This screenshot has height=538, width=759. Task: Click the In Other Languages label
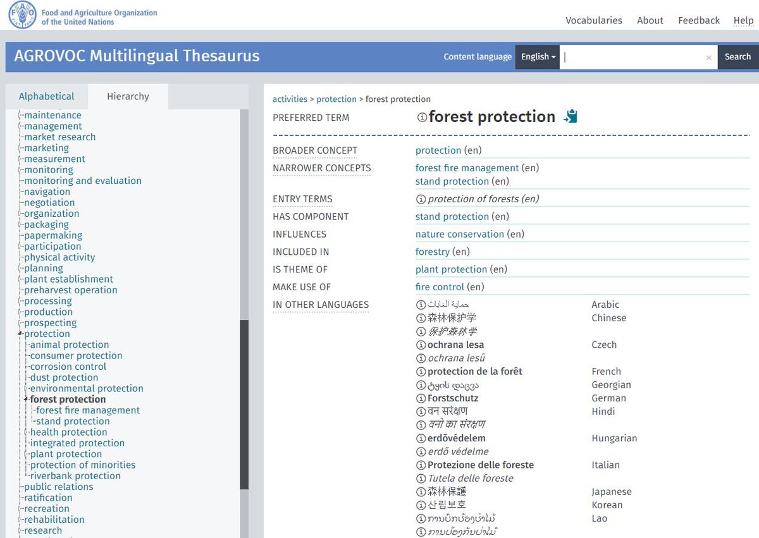click(321, 305)
